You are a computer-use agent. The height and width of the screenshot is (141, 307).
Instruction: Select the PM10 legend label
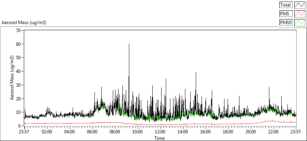click(286, 23)
